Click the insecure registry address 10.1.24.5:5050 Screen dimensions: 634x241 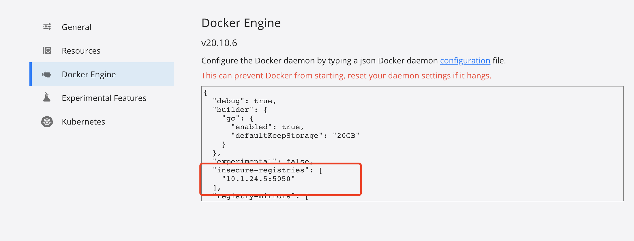point(258,179)
